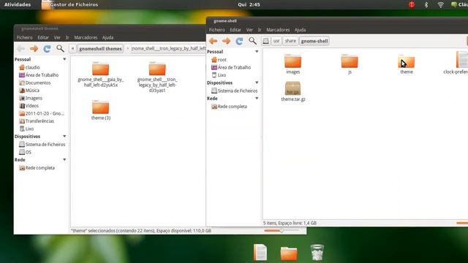Image resolution: width=468 pixels, height=263 pixels.
Task: Click the red status indicator in top bar
Action: [412, 4]
